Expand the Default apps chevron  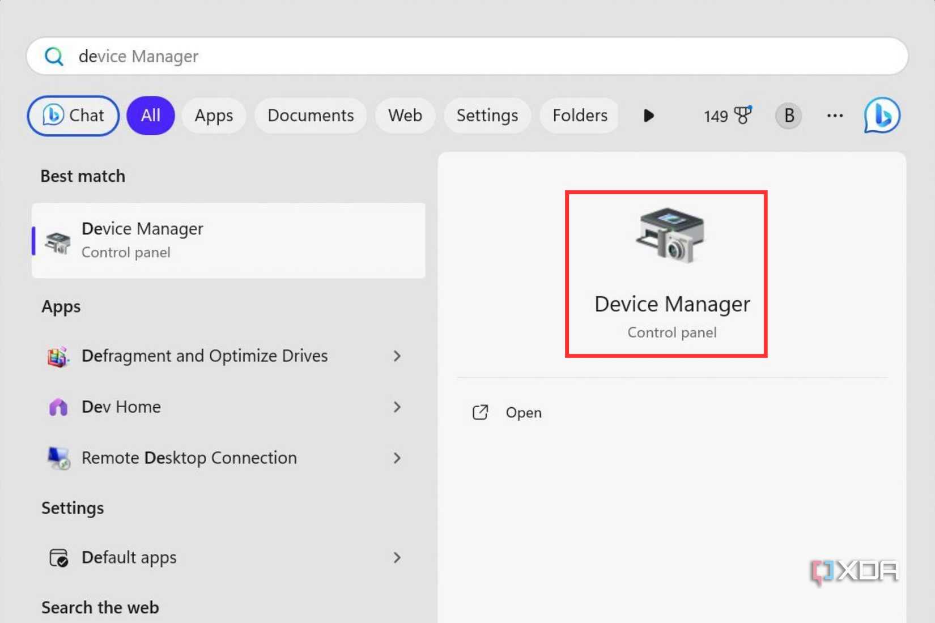[397, 558]
